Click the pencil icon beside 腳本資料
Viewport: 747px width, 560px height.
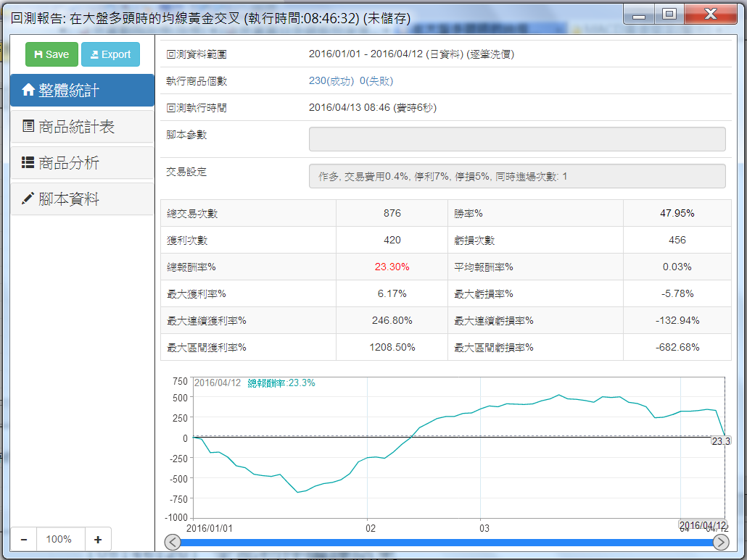pyautogui.click(x=28, y=199)
